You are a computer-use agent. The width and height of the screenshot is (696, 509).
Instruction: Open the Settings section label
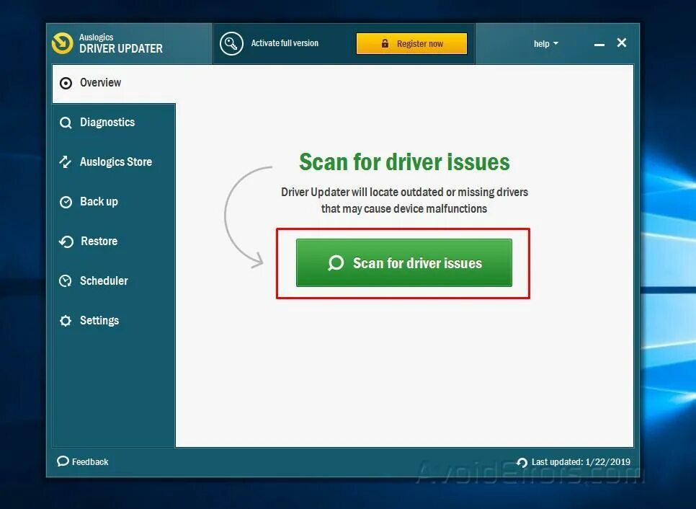pos(99,321)
